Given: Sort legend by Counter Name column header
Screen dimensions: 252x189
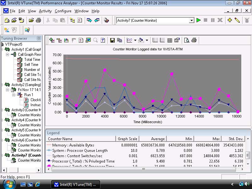Looking at the screenshot, I should [81, 139].
